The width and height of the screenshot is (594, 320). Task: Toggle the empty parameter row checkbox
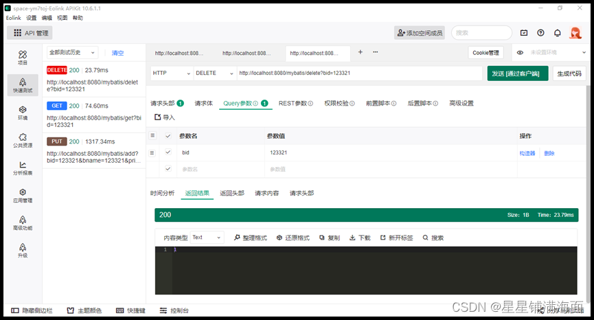point(168,168)
